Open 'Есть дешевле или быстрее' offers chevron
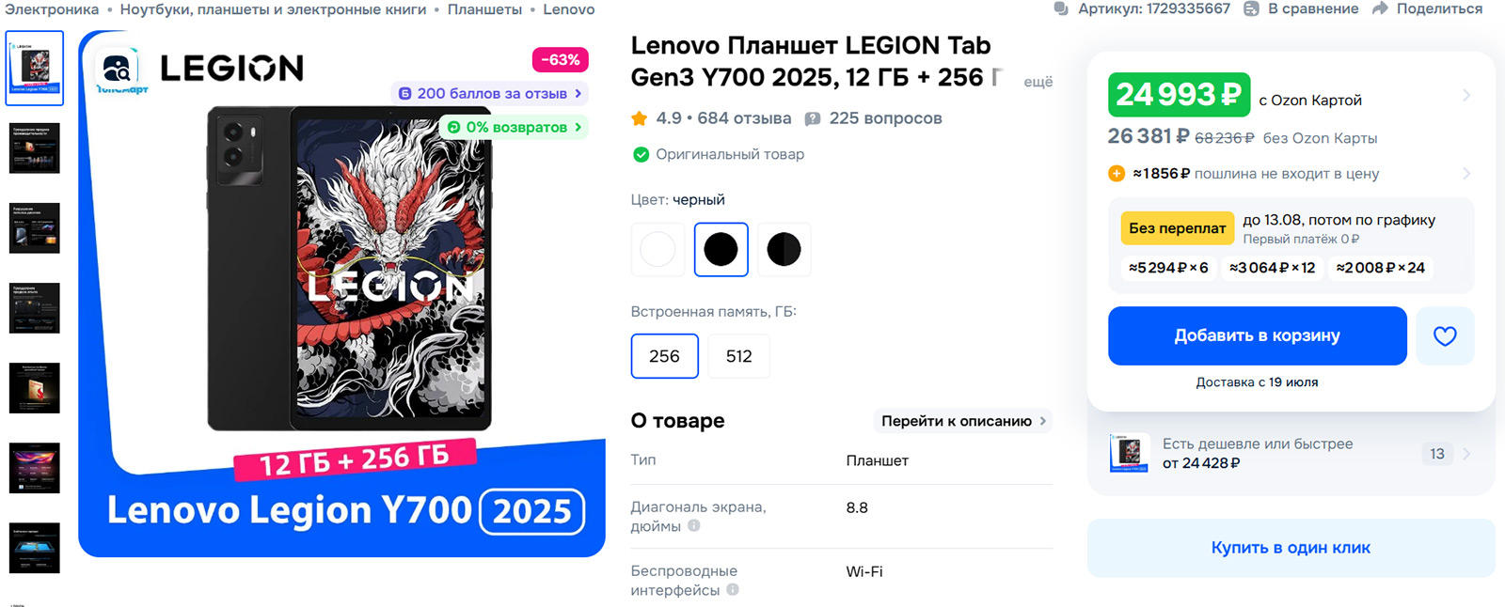This screenshot has height=607, width=1505. [x=1466, y=454]
